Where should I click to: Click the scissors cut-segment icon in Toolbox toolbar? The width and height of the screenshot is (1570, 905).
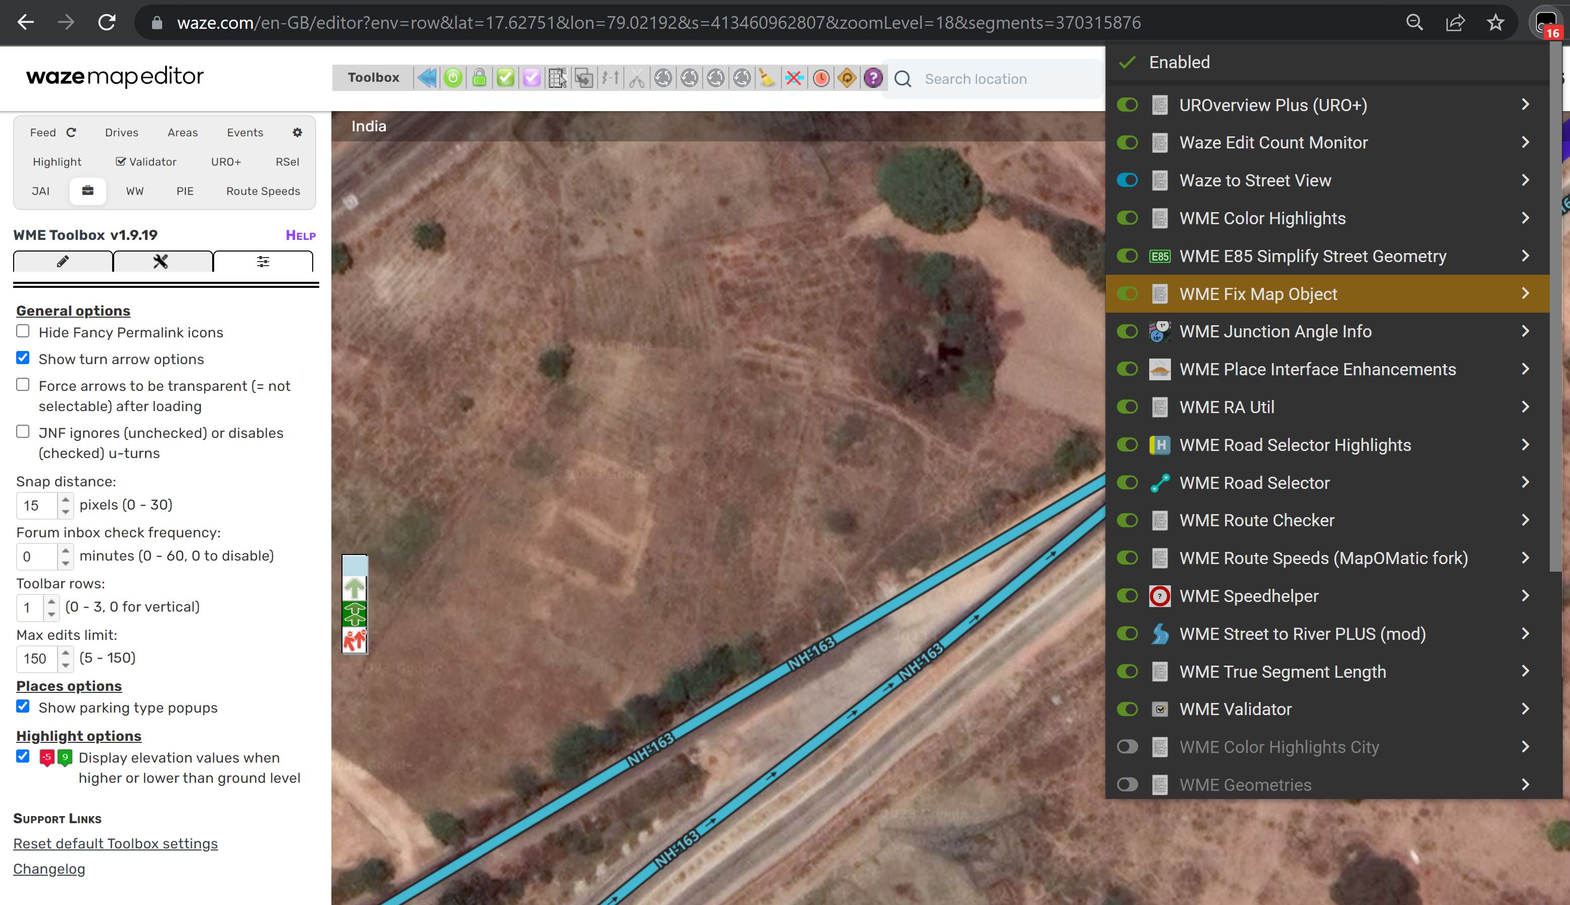coord(636,78)
